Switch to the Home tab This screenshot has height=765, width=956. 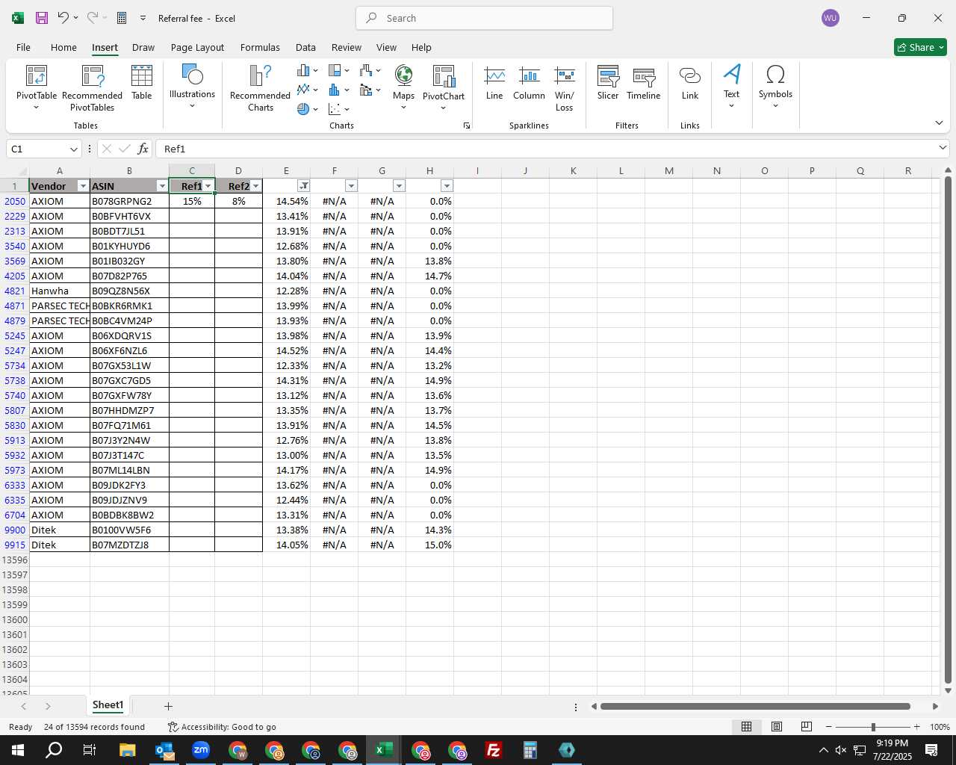pyautogui.click(x=63, y=47)
